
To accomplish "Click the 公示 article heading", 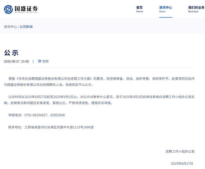I will point(11,52).
